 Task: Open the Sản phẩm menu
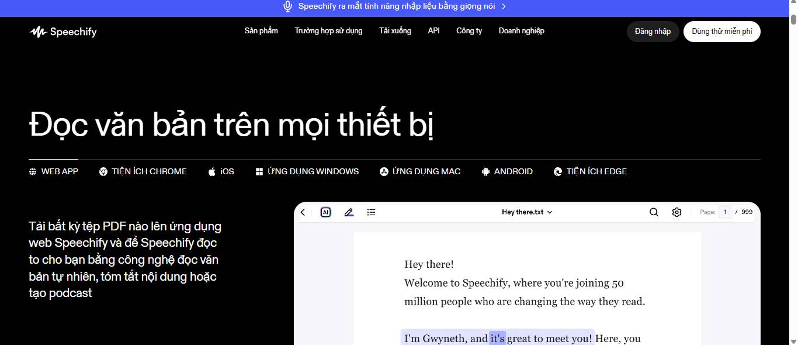261,31
